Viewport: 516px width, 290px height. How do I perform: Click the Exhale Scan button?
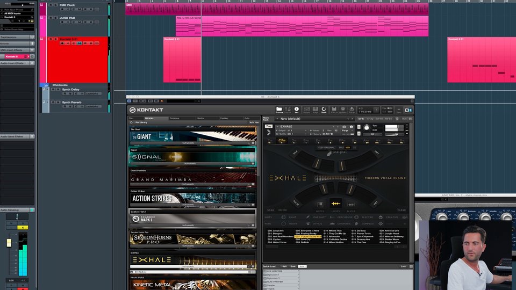tap(270, 210)
